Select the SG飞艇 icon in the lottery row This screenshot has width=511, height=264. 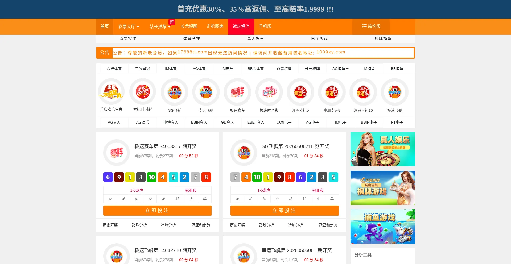[x=175, y=92]
